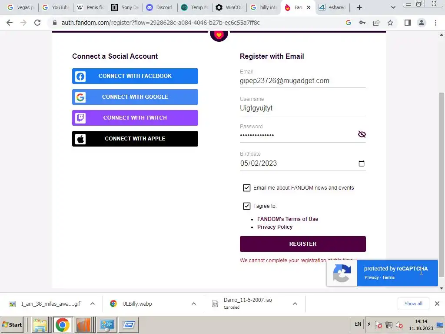Screen dimensions: 445x334
Task: Open the orange taskbar application icon
Action: click(x=83, y=325)
